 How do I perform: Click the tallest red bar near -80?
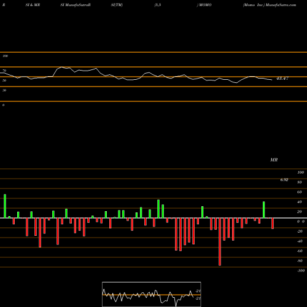[x=220, y=242]
